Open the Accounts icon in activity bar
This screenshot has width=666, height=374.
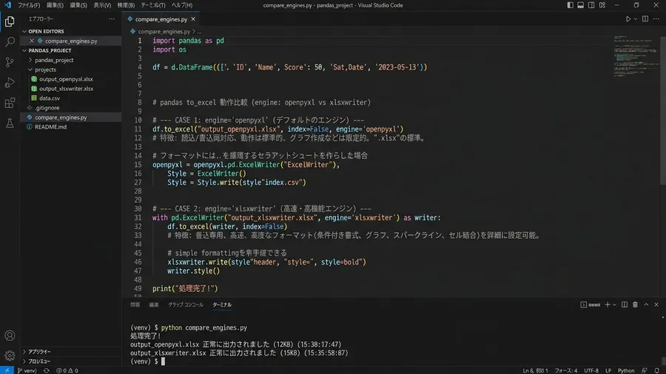tap(10, 336)
